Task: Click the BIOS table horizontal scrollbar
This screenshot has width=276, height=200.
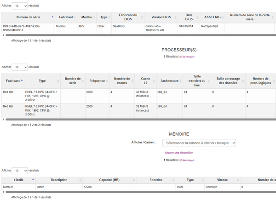Action: coord(138,35)
